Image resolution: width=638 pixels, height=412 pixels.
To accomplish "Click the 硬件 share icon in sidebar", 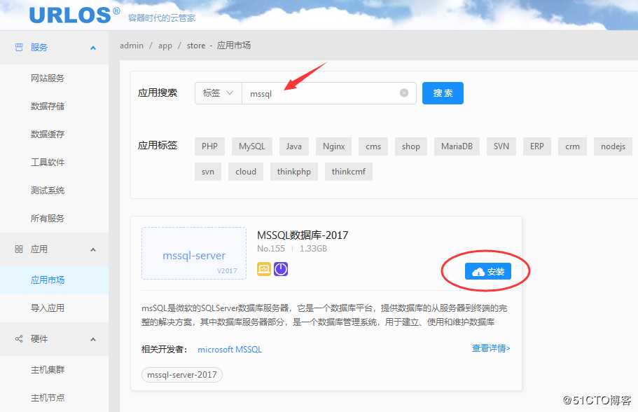I will click(x=19, y=338).
